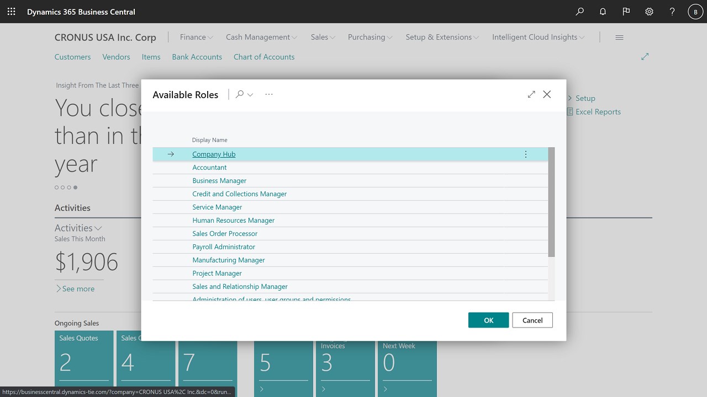Open the more options ellipsis in dialog header
The image size is (707, 397).
269,94
